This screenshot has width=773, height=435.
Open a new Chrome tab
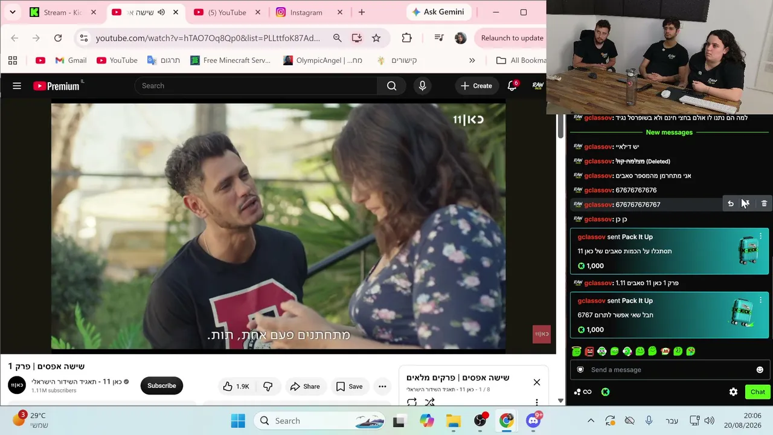click(362, 12)
